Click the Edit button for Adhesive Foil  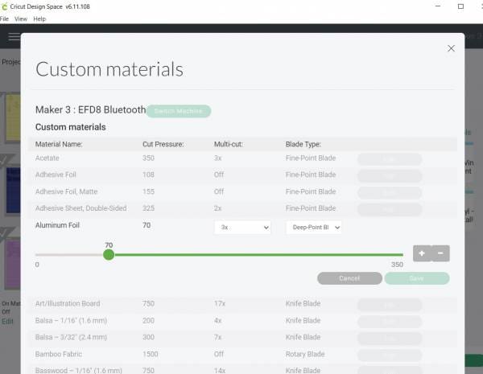click(x=390, y=176)
